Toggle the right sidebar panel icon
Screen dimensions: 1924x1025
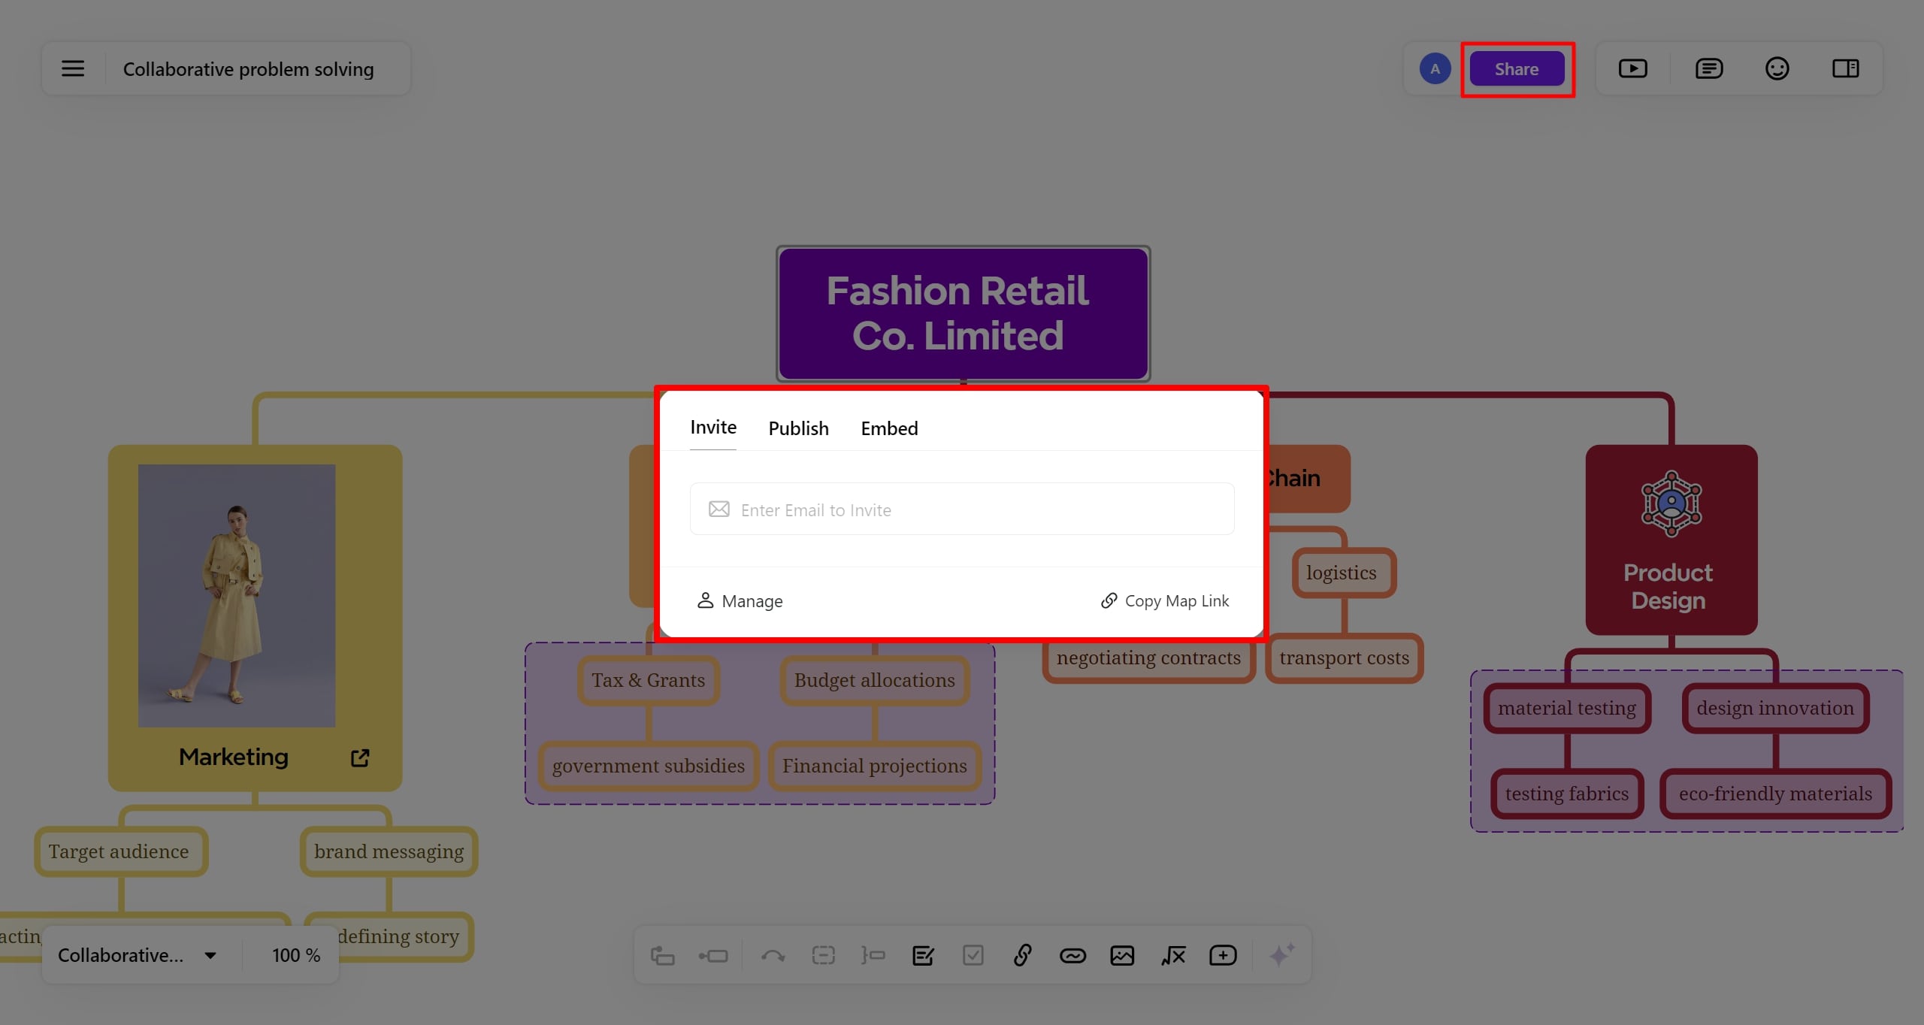(x=1845, y=68)
